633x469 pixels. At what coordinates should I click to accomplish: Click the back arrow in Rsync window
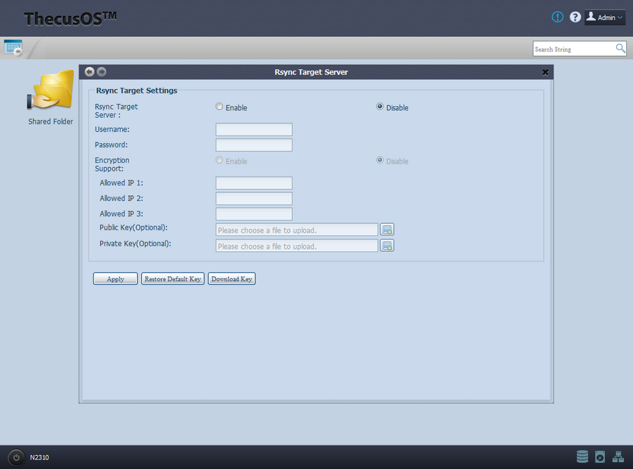[90, 71]
